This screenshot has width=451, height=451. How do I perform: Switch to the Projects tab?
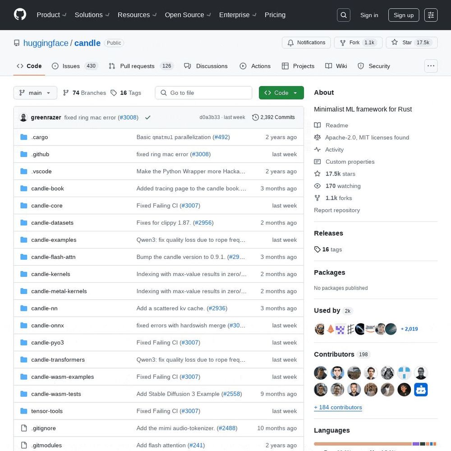click(x=298, y=66)
